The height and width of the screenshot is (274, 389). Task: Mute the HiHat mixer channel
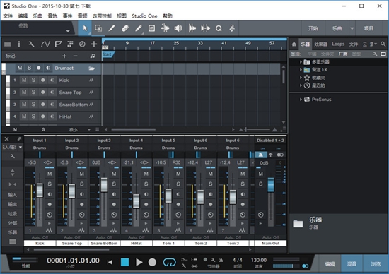[146, 174]
